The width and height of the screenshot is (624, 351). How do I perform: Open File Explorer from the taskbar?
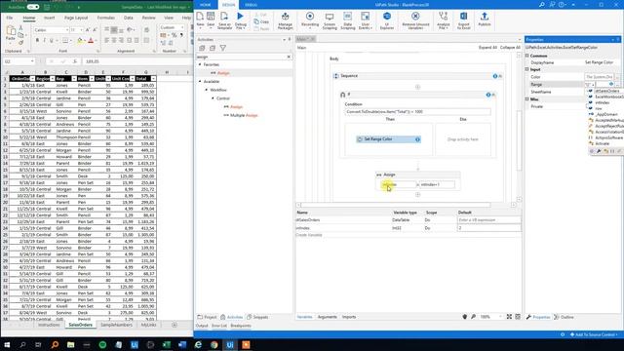point(71,344)
